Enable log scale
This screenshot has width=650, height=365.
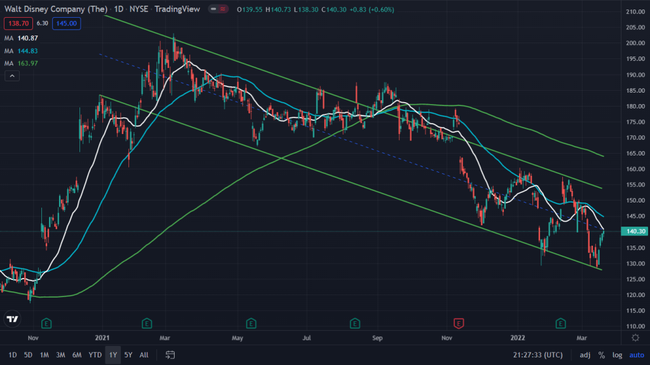coord(617,354)
